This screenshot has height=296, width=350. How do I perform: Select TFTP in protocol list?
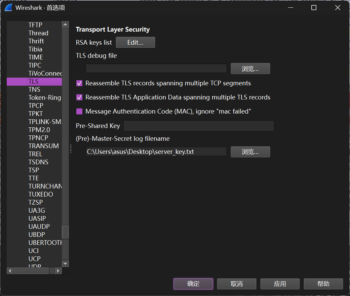tap(35, 25)
